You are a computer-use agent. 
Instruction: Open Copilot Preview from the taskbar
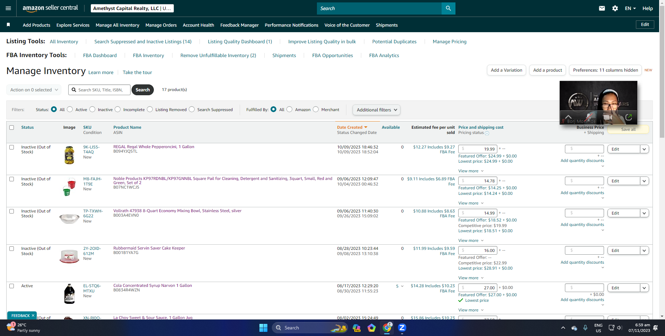356,328
